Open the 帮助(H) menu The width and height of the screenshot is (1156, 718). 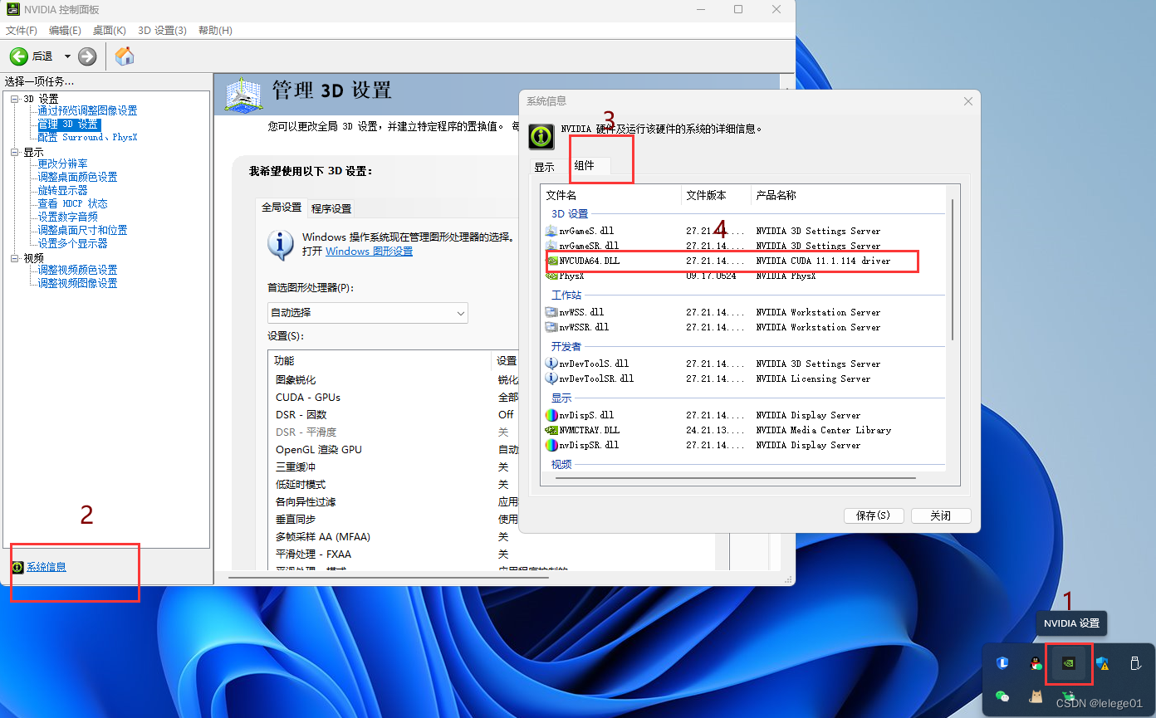click(x=215, y=31)
